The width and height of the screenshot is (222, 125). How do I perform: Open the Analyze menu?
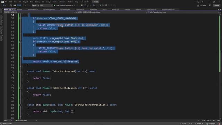pos(49,2)
